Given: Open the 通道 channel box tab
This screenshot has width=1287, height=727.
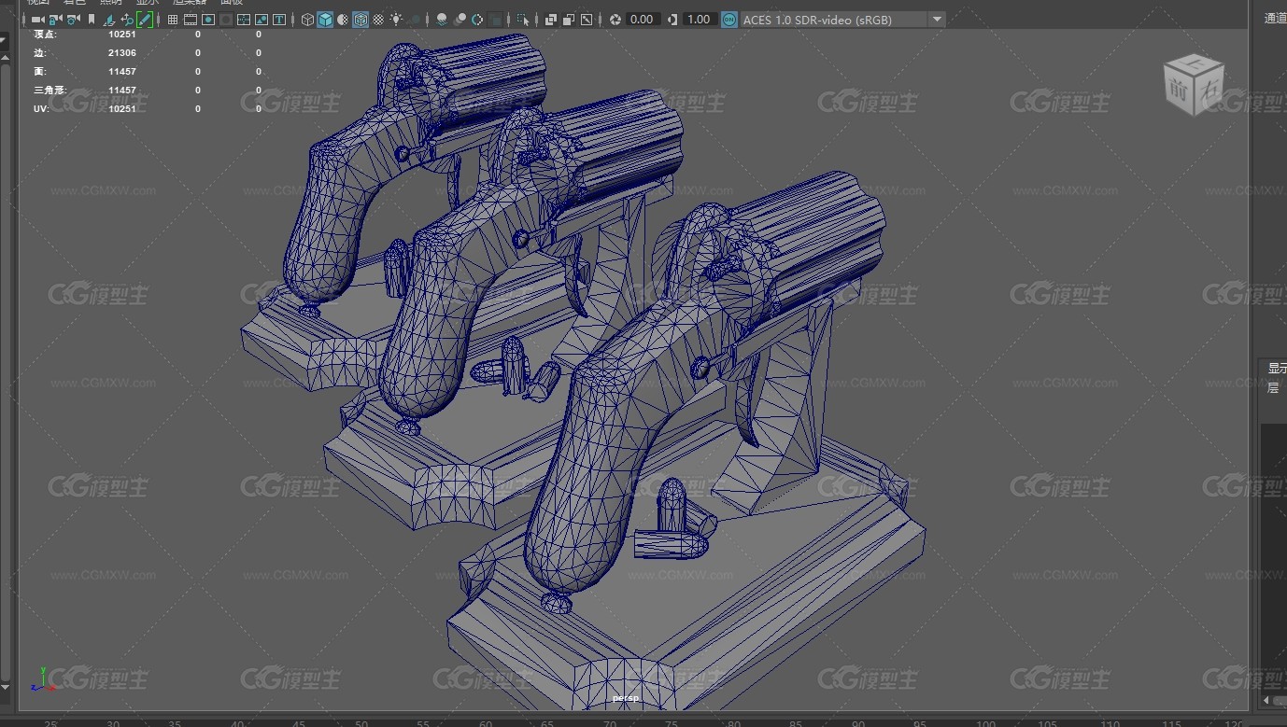Looking at the screenshot, I should 1275,18.
